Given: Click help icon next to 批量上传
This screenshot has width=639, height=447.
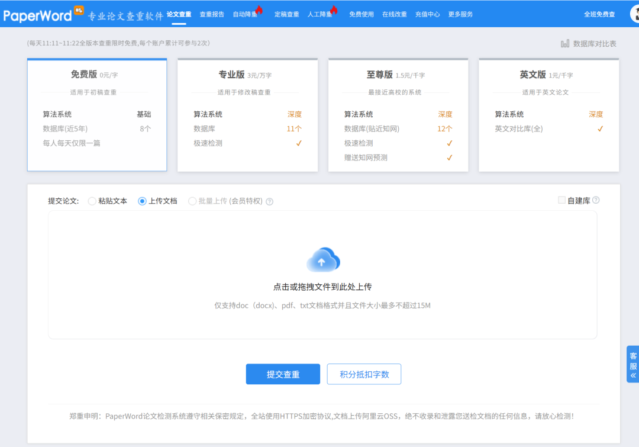Looking at the screenshot, I should [x=269, y=201].
